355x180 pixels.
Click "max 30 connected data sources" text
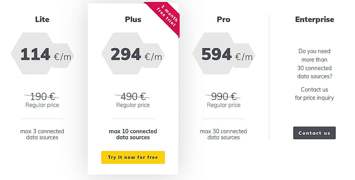tap(224, 134)
